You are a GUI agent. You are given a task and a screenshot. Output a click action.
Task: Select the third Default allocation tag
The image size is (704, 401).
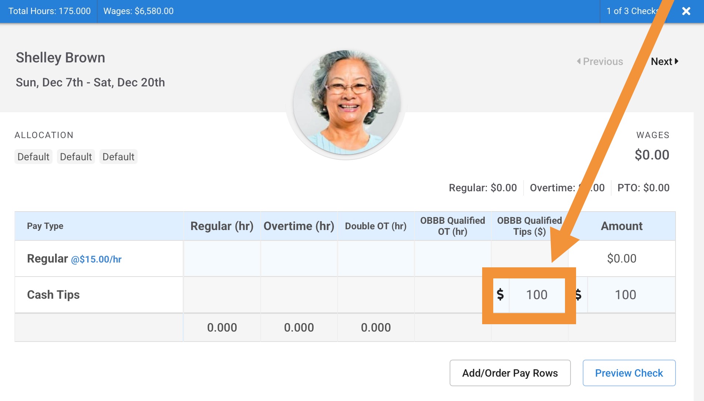pyautogui.click(x=118, y=157)
